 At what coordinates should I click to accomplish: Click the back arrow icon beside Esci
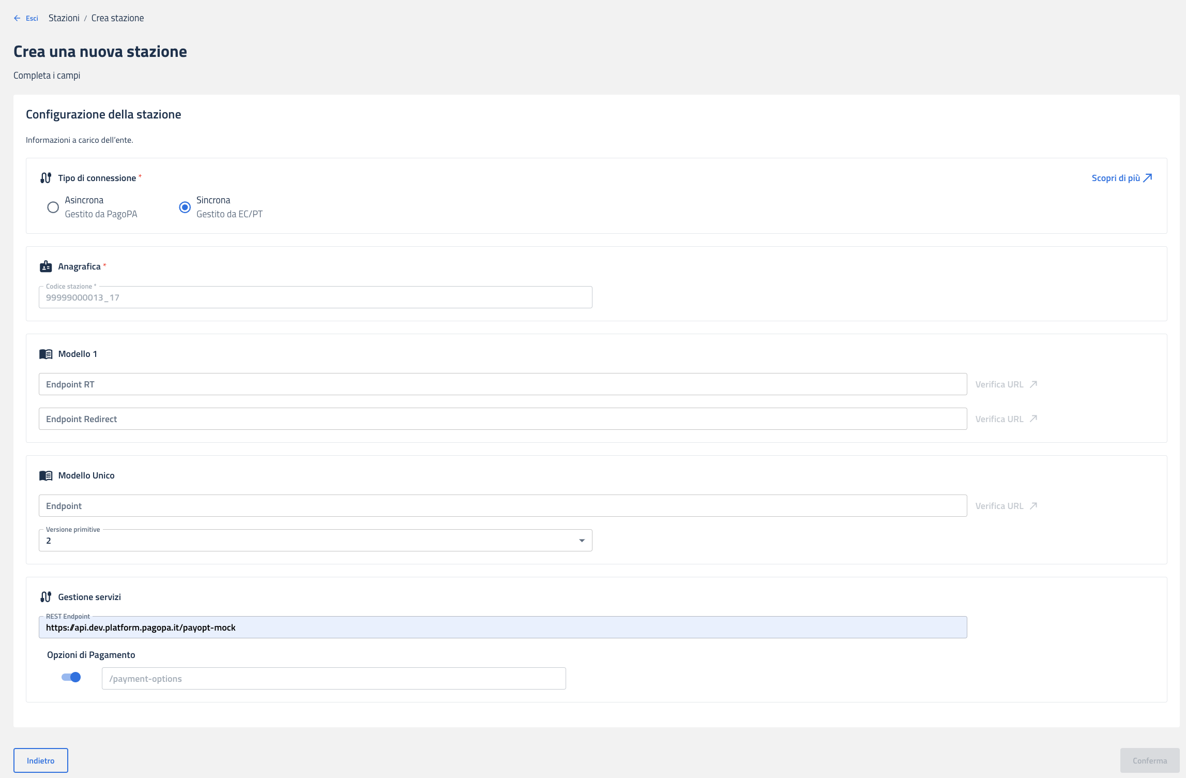[17, 18]
